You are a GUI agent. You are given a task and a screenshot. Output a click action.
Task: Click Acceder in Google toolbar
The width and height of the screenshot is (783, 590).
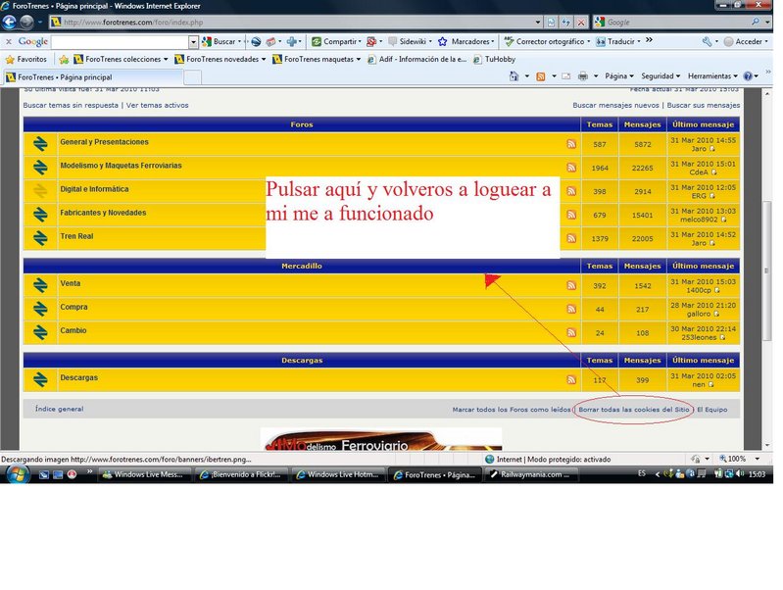[x=746, y=41]
